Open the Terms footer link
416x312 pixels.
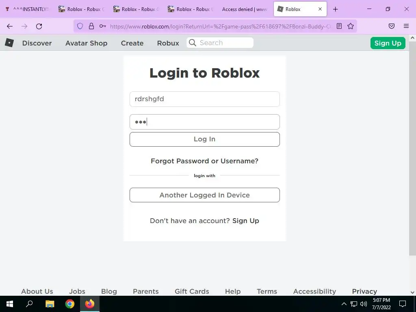[267, 291]
